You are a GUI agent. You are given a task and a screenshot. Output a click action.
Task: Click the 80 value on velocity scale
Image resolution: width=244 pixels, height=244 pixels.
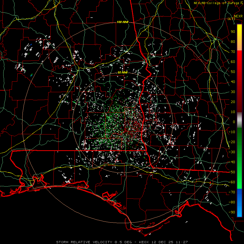pyautogui.click(x=233, y=41)
